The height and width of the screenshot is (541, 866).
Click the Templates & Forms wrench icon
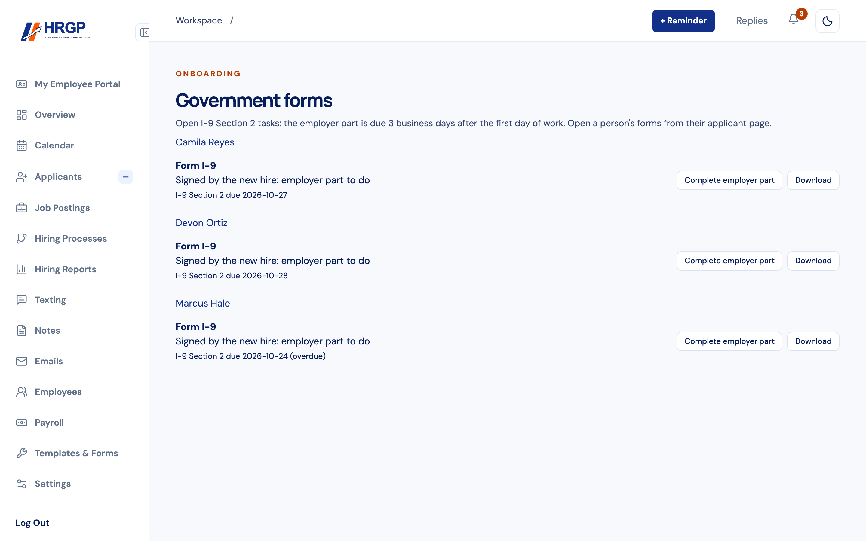[21, 453]
